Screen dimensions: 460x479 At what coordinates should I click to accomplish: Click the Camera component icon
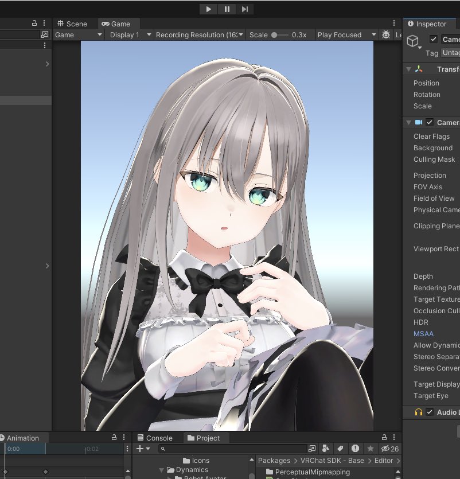pos(419,123)
